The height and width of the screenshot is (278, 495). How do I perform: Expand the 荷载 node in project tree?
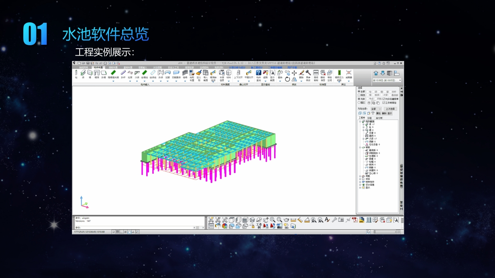(x=360, y=176)
